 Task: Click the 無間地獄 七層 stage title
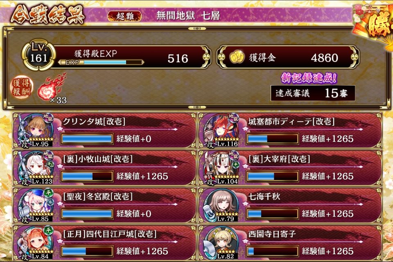pyautogui.click(x=188, y=16)
